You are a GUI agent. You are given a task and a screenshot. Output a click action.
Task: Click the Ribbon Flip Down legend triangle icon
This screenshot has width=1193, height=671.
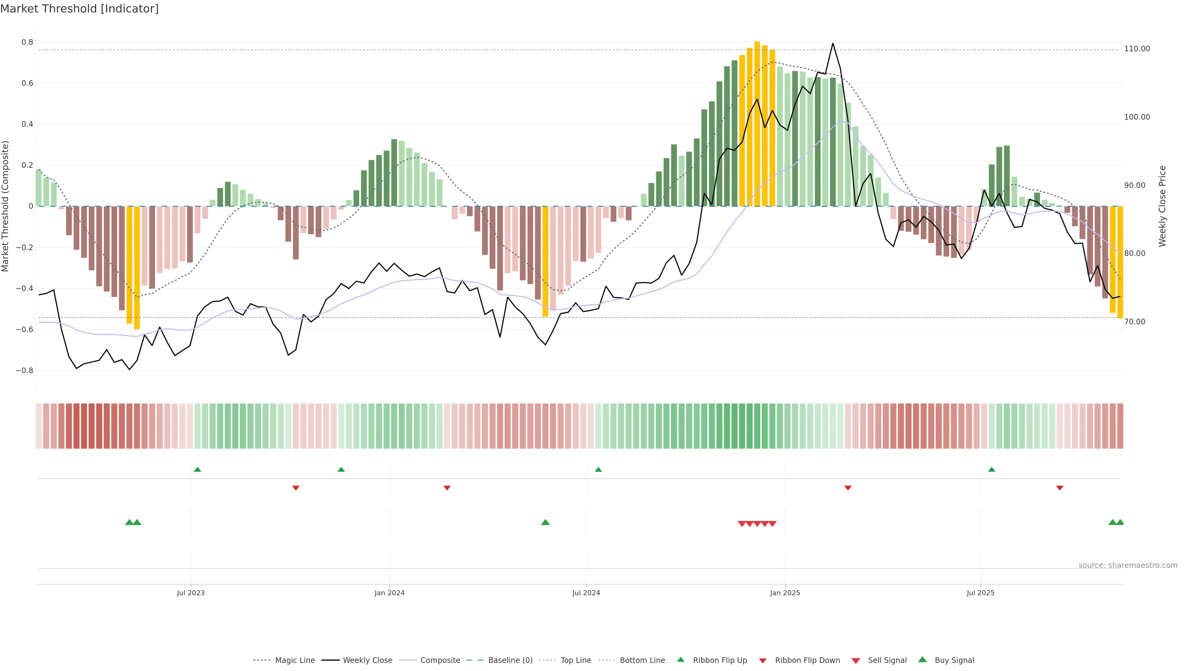pyautogui.click(x=762, y=661)
